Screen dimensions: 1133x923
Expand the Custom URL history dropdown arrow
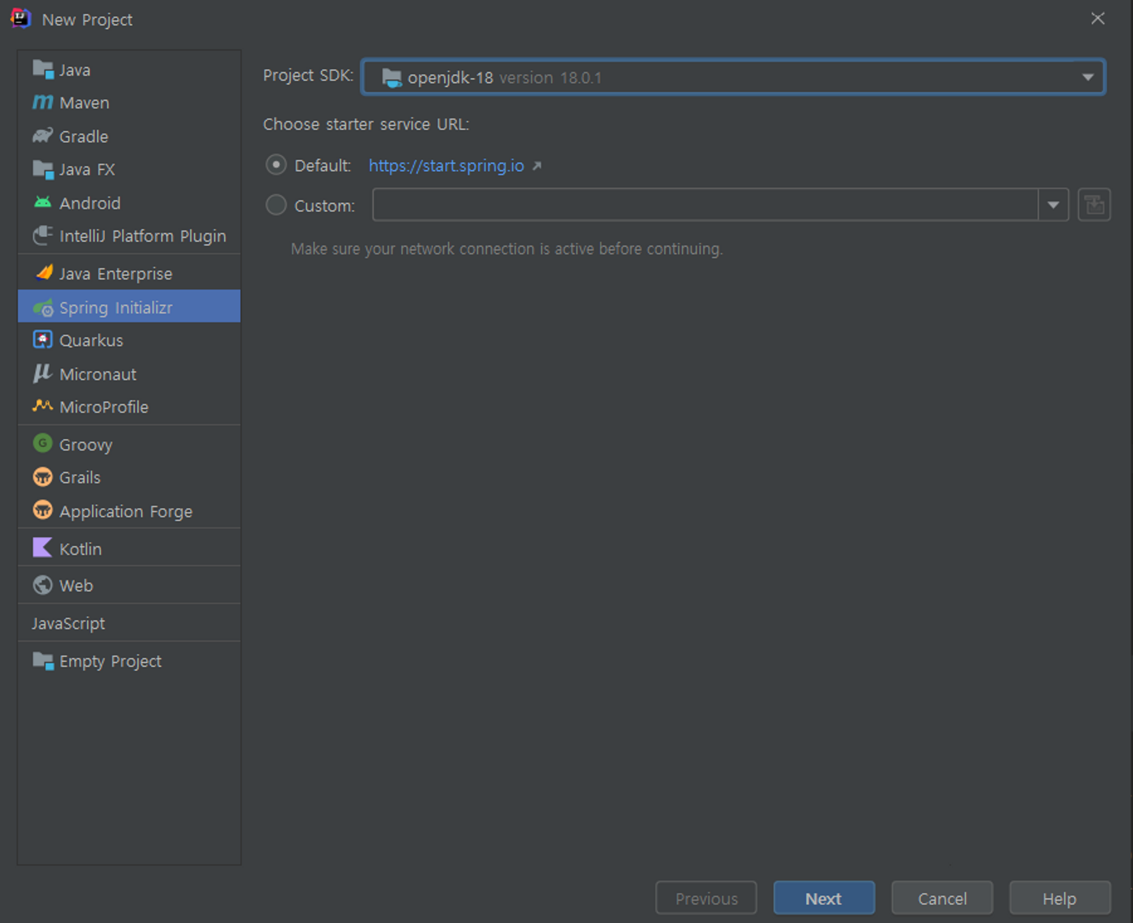click(1053, 205)
